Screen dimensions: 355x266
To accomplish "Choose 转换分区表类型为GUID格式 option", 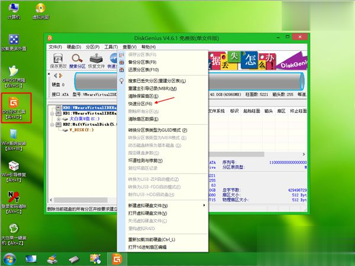I will (157, 129).
